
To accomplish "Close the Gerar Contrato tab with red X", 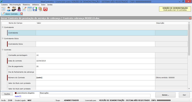I will pos(22,14).
